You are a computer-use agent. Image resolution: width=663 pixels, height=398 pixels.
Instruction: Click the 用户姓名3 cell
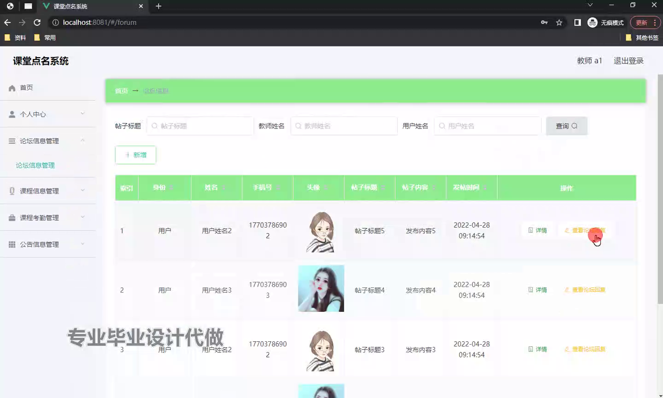216,290
